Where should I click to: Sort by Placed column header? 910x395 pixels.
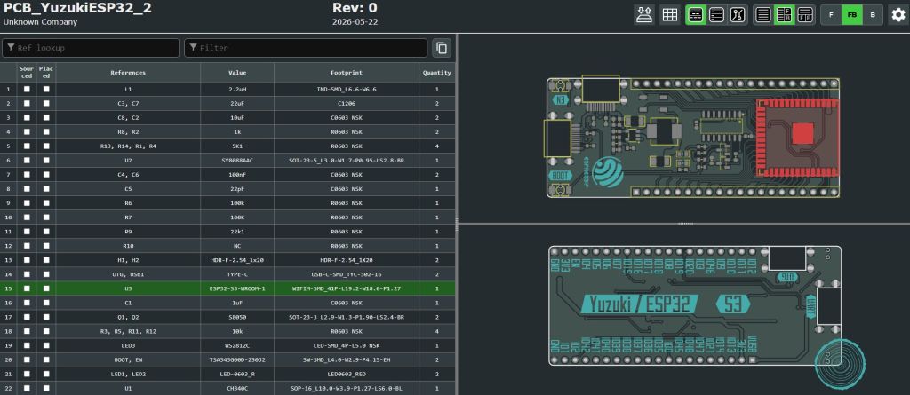(46, 73)
